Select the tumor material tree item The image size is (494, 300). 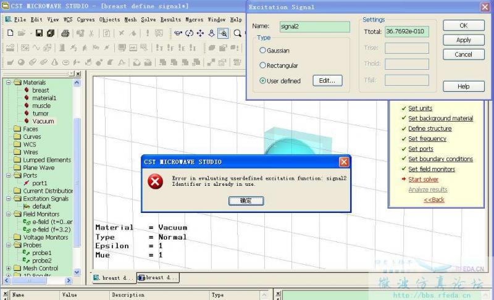pos(40,114)
